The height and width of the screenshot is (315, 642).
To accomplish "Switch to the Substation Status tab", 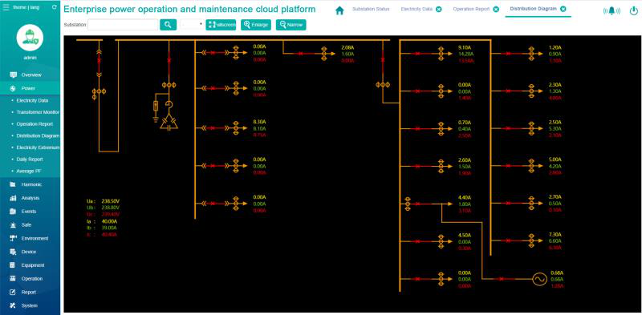I will [x=371, y=9].
